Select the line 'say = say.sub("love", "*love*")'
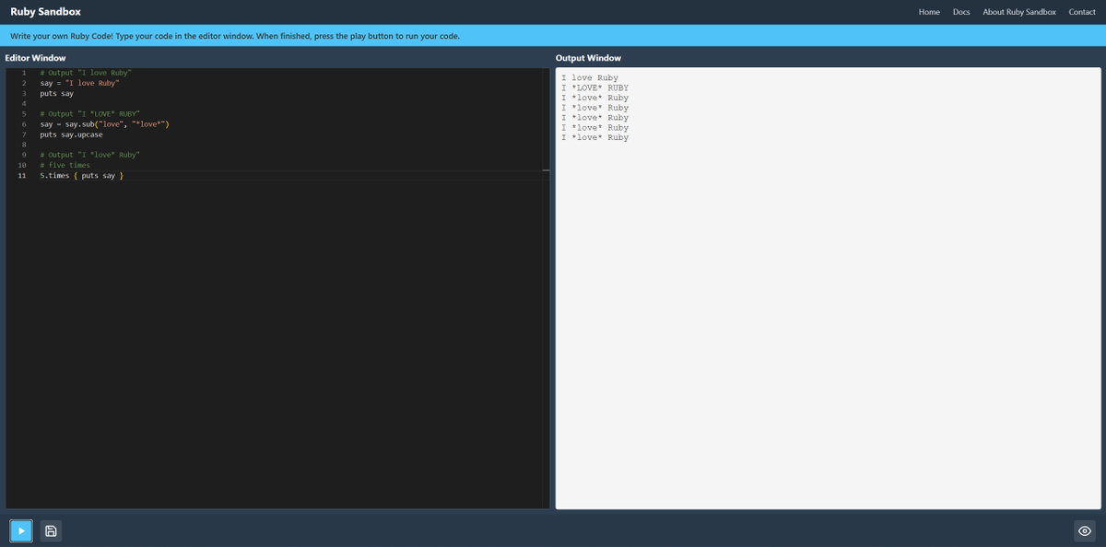The height and width of the screenshot is (547, 1106). click(104, 123)
